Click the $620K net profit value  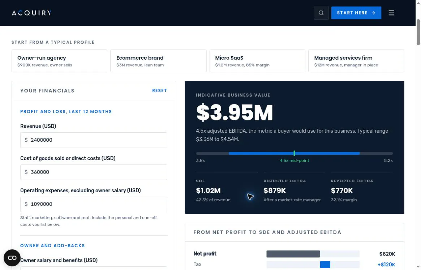coord(387,254)
